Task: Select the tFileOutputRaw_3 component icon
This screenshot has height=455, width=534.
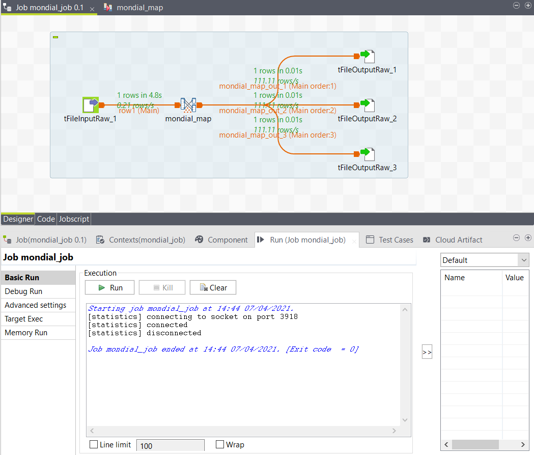Action: [368, 154]
